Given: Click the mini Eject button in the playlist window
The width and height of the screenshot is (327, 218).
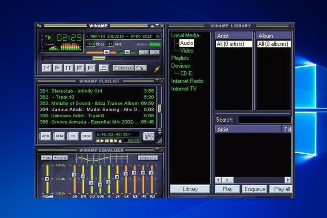Looking at the screenshot, I should tap(120, 141).
